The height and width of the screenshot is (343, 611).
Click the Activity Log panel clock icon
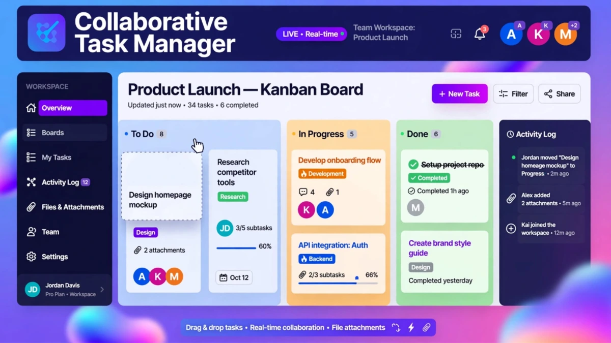[510, 134]
